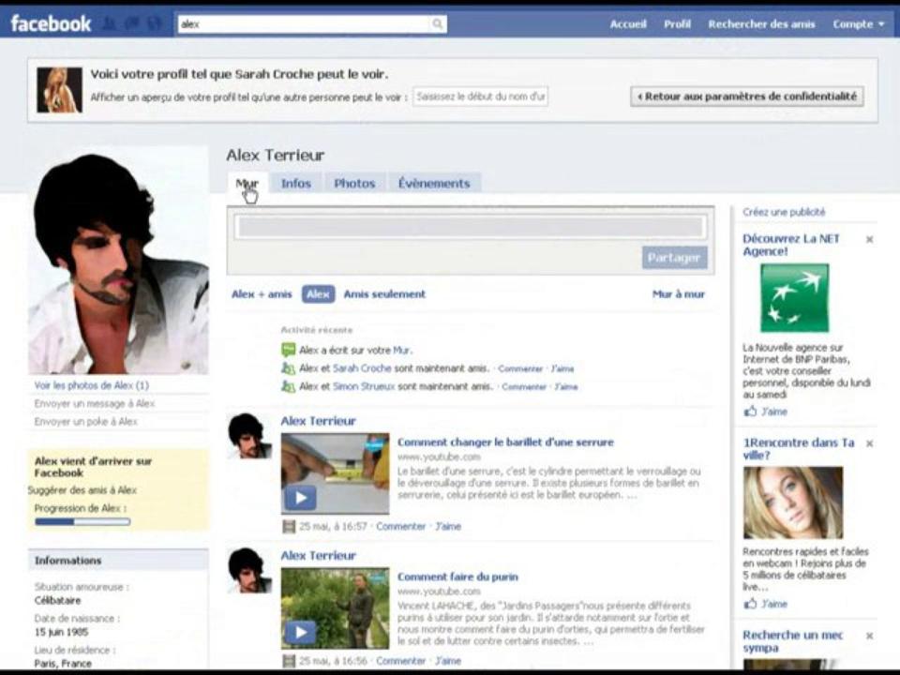Filter wall to Amis seulement
The image size is (900, 675).
[384, 294]
